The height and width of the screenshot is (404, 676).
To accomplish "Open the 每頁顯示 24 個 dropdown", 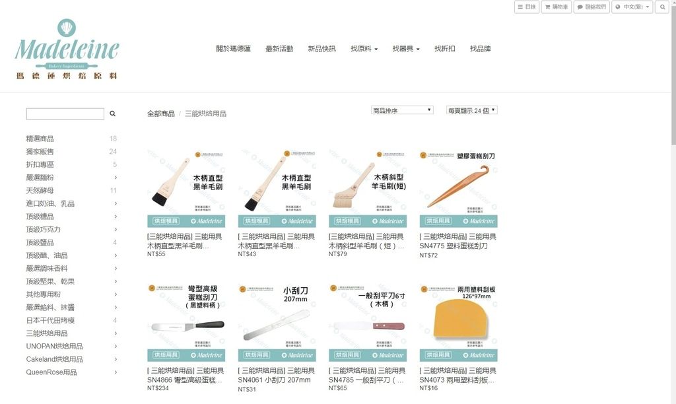I will 471,110.
